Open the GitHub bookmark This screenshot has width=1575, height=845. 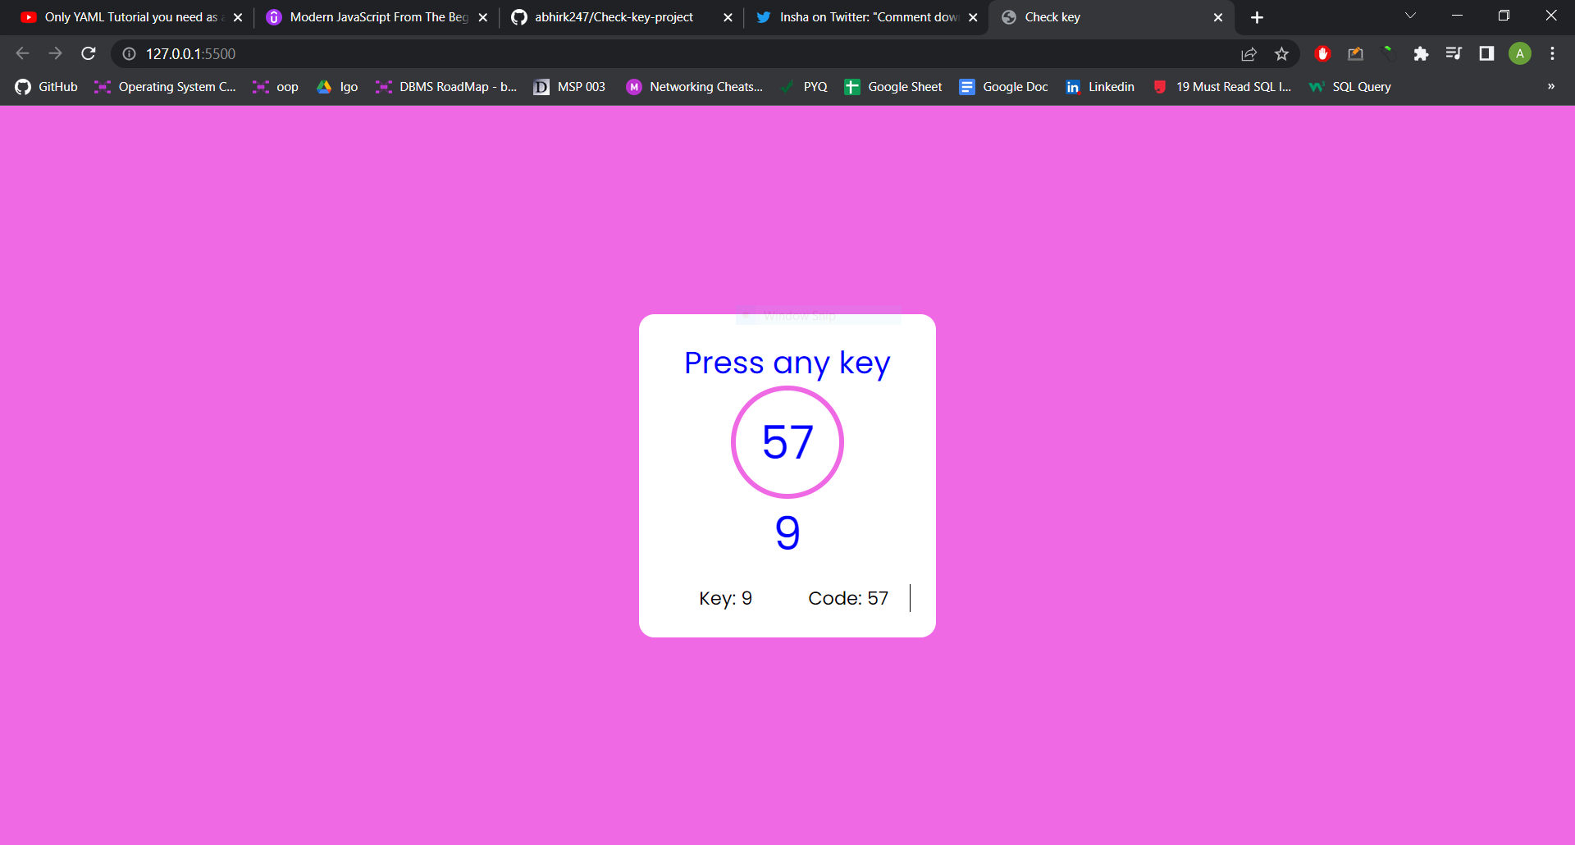point(46,86)
